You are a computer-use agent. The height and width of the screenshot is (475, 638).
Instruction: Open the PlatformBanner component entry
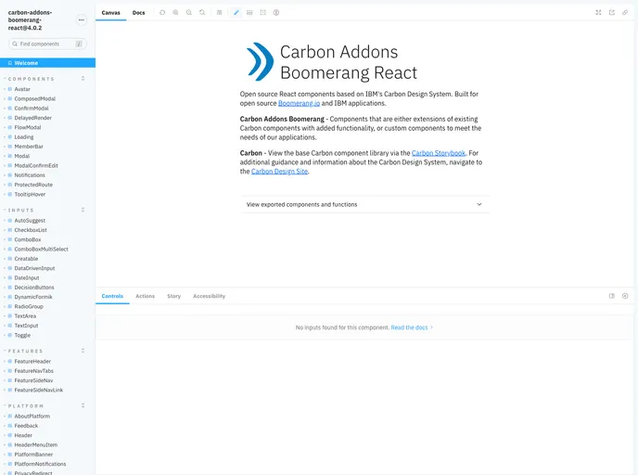pos(33,455)
